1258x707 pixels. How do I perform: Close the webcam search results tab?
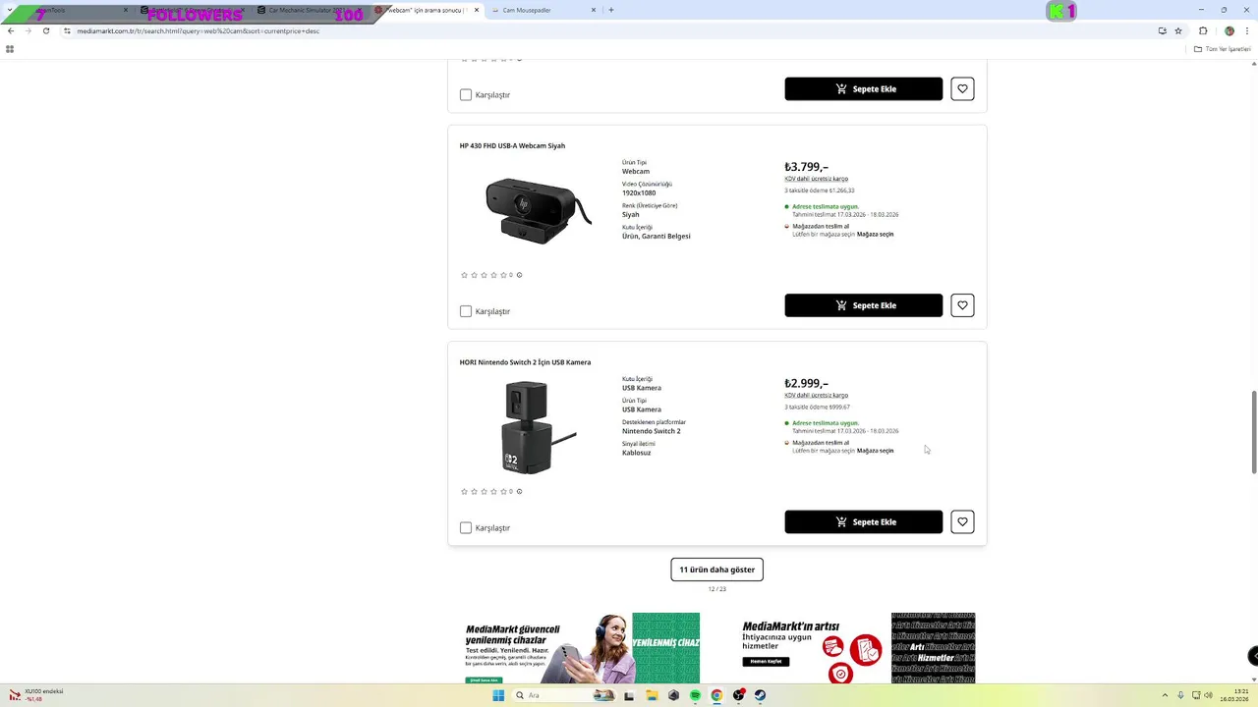[477, 10]
